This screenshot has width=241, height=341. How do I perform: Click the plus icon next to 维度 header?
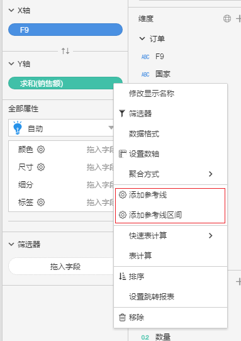(x=238, y=18)
